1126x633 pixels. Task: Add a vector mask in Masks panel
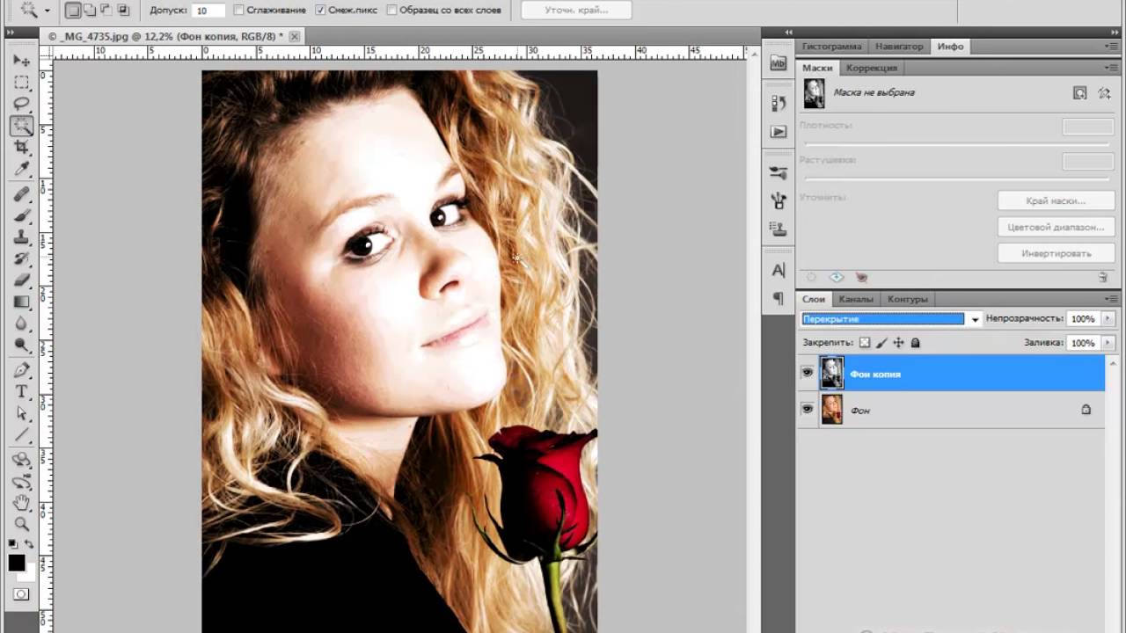(1105, 93)
